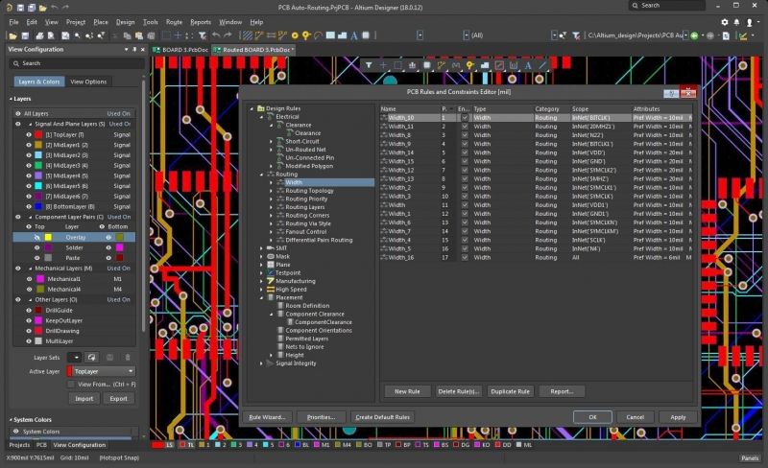This screenshot has height=468, width=768.
Task: Collapse the Routing rules tree node
Action: (261, 175)
